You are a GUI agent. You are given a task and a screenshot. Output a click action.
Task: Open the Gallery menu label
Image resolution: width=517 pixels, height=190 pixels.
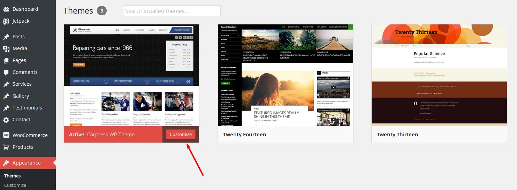pyautogui.click(x=21, y=96)
